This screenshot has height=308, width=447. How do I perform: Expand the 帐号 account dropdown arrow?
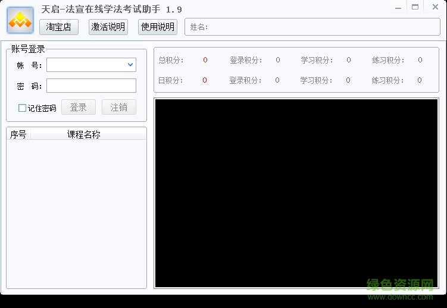pyautogui.click(x=130, y=65)
